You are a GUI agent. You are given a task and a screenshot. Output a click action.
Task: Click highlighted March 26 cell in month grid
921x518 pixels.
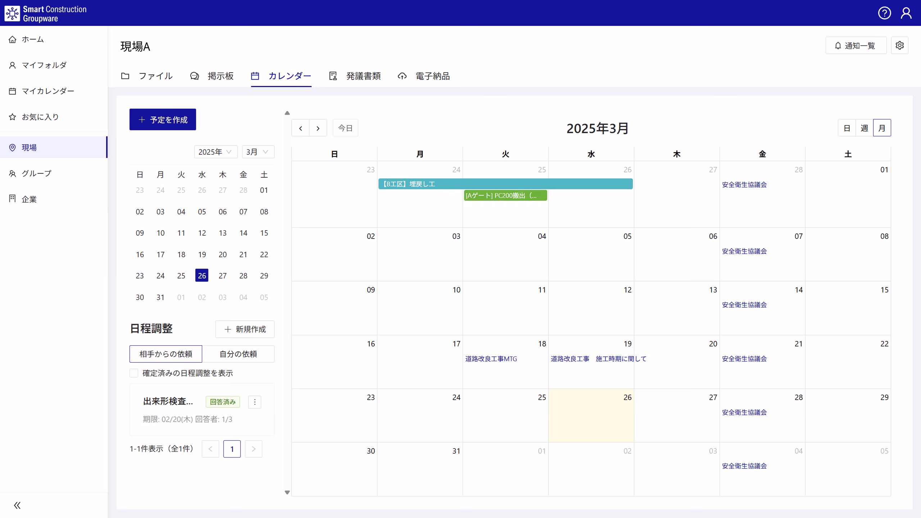pyautogui.click(x=591, y=415)
